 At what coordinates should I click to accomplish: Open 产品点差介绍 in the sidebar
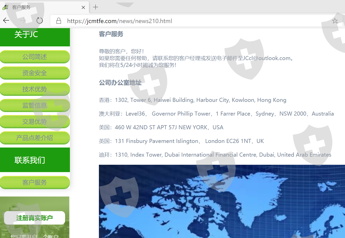[35, 138]
